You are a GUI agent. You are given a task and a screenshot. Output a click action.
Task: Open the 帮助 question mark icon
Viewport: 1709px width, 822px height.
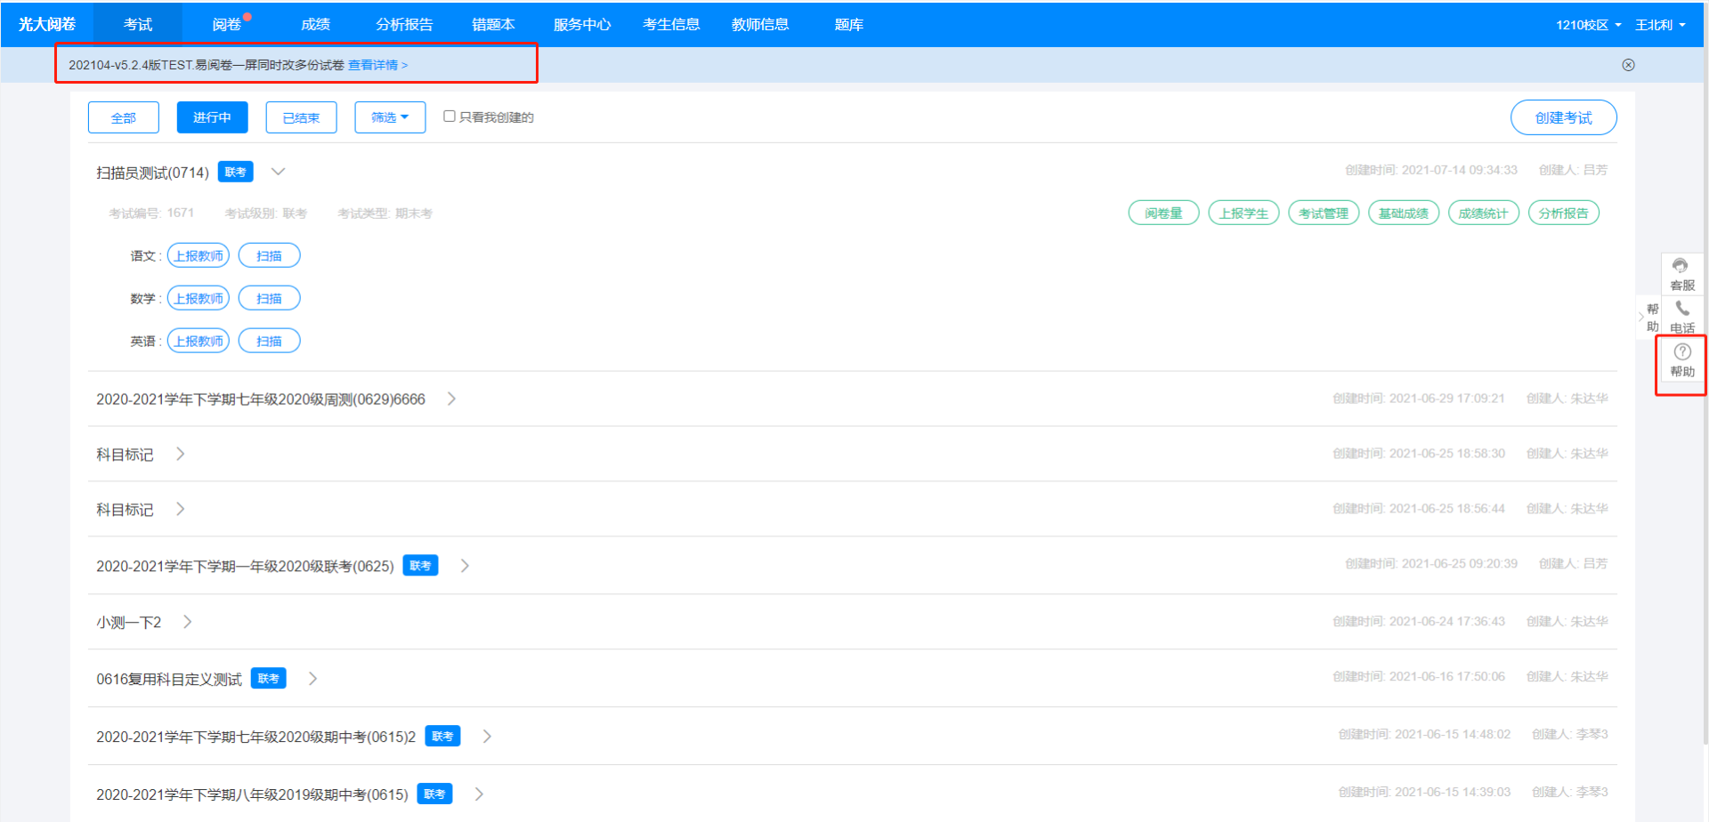pos(1681,352)
